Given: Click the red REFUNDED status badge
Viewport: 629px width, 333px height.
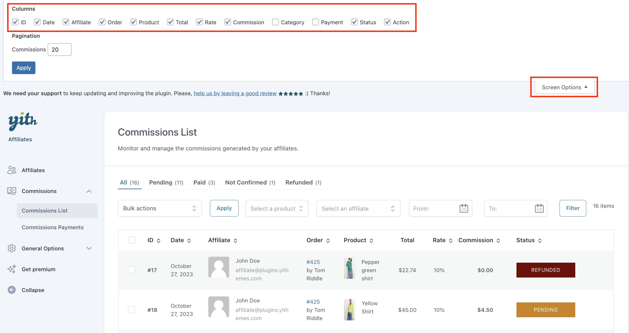Looking at the screenshot, I should point(546,270).
